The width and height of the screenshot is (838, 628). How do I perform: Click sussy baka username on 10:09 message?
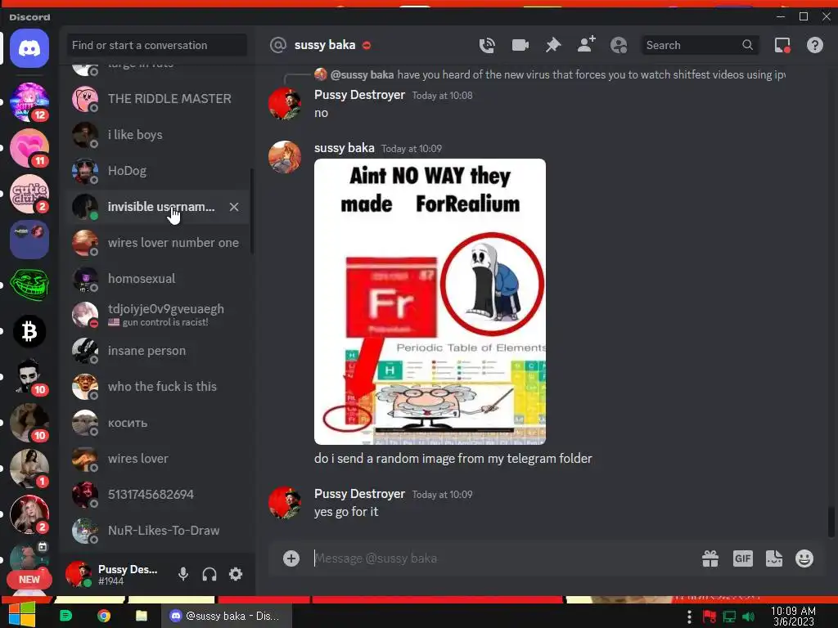coord(345,148)
